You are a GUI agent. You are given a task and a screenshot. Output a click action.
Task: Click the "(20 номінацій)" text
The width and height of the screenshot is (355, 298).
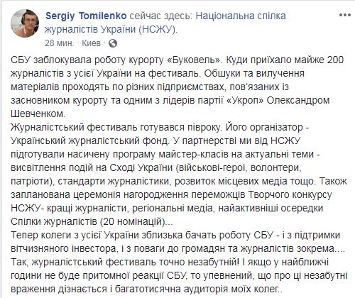[132, 222]
